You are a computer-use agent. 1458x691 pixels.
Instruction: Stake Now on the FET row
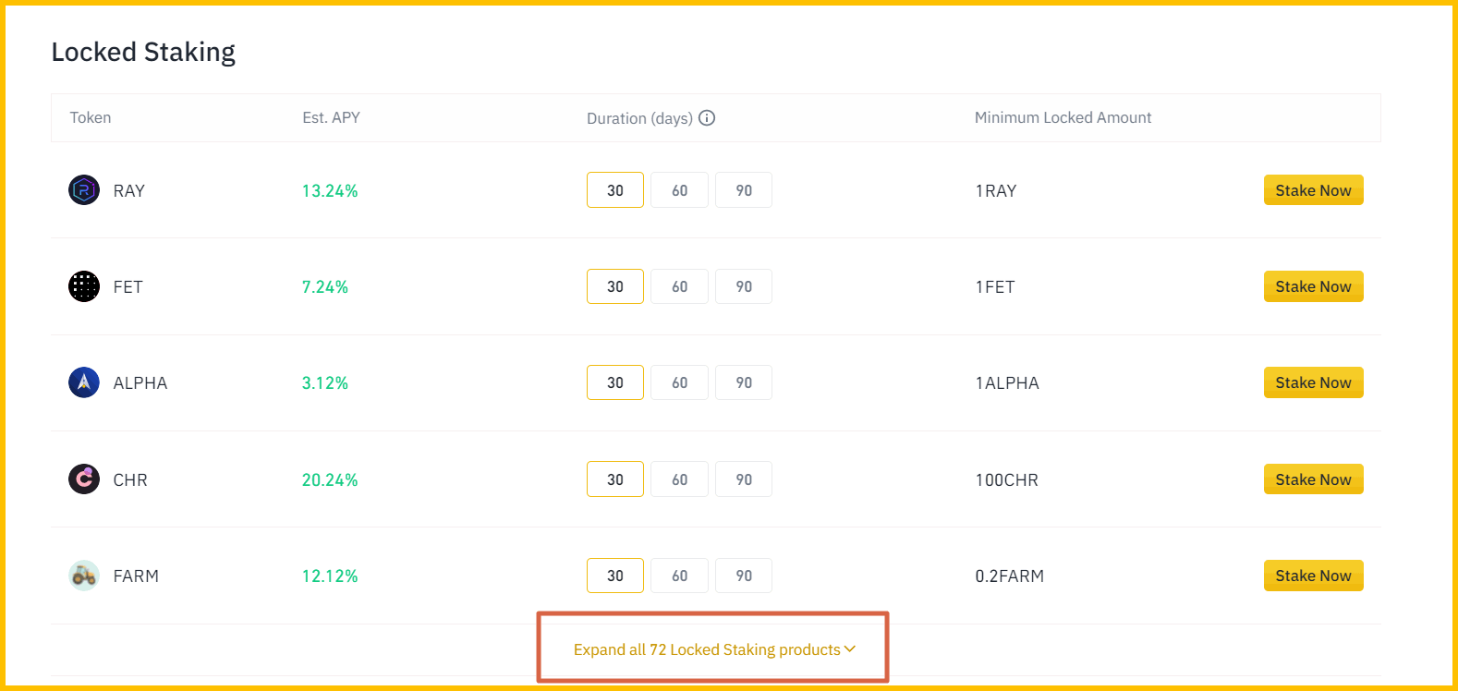(1313, 286)
